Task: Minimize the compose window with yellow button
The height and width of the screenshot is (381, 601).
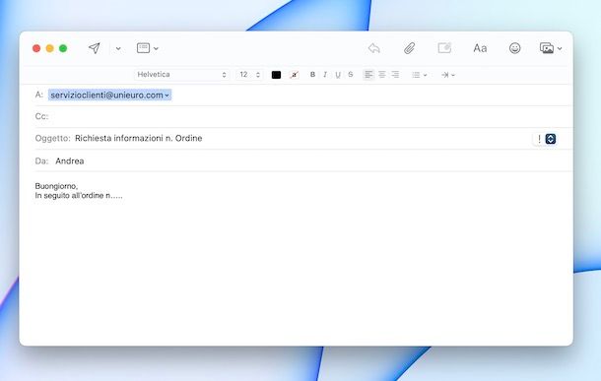Action: pos(50,48)
